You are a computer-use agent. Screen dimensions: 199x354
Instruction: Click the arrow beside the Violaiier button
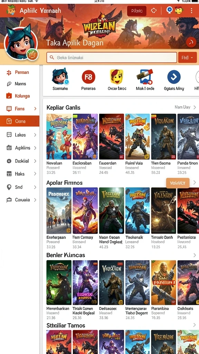coord(195,183)
